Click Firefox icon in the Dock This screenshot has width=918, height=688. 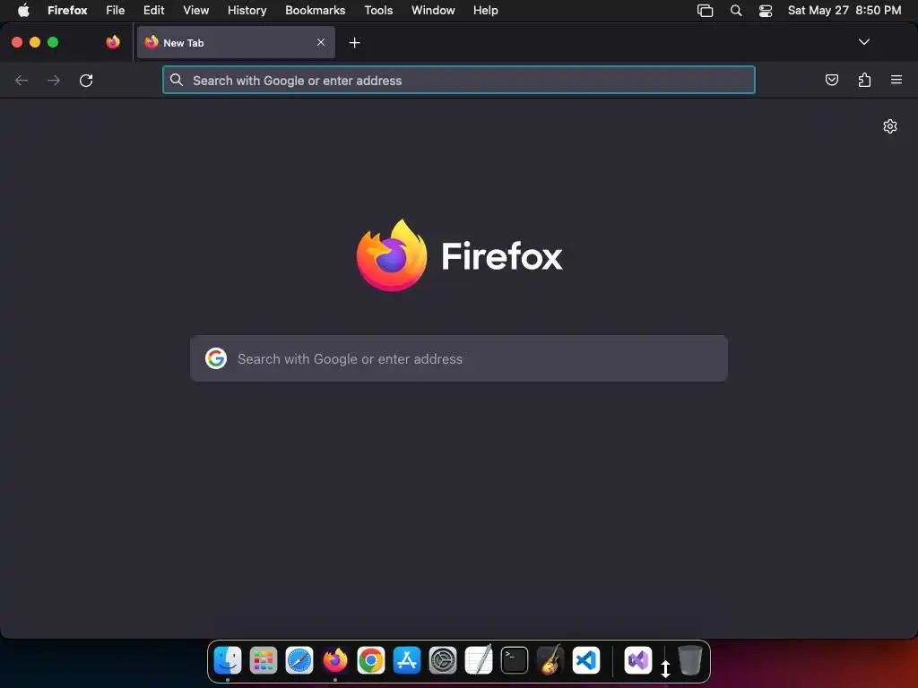pos(335,660)
